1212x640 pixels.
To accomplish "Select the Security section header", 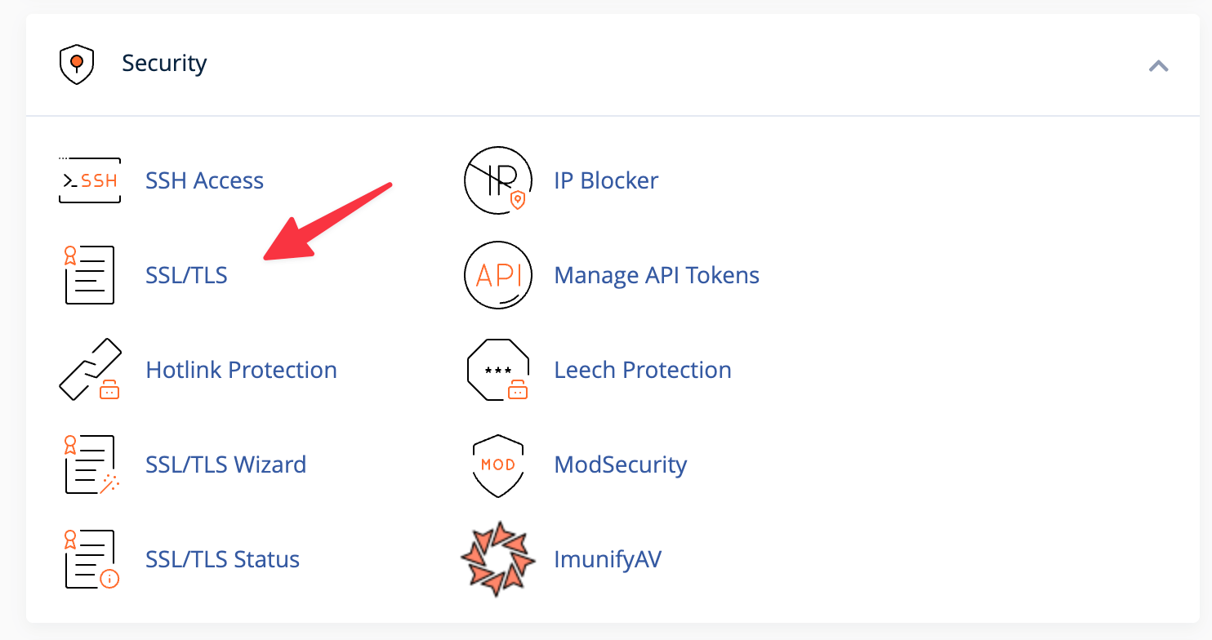I will coord(164,63).
